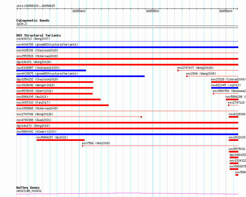Click the nsv5984298 variant label
This screenshot has width=246, height=197.
(236, 97)
